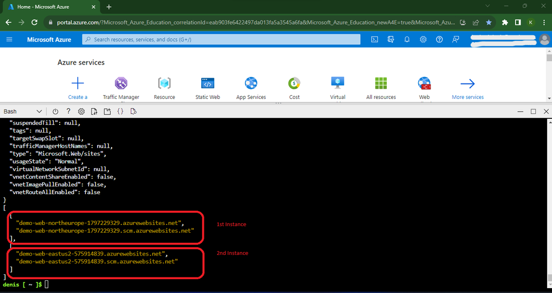Open the Feedback icon in the header

(x=455, y=39)
